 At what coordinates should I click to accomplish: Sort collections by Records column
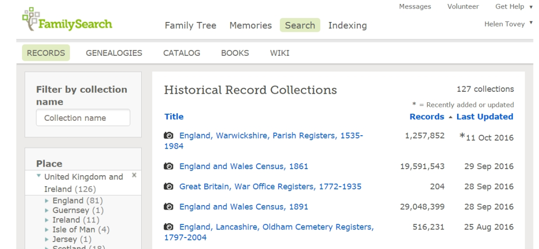tap(426, 117)
